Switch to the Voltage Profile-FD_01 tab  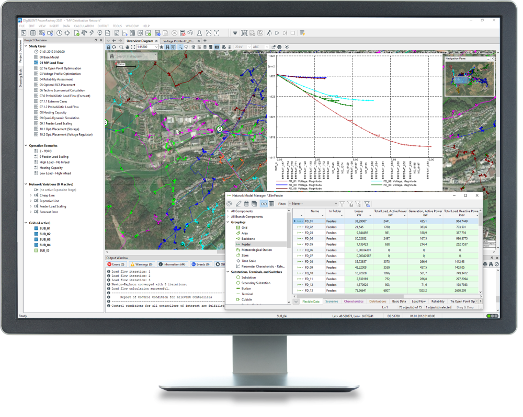[x=179, y=41]
